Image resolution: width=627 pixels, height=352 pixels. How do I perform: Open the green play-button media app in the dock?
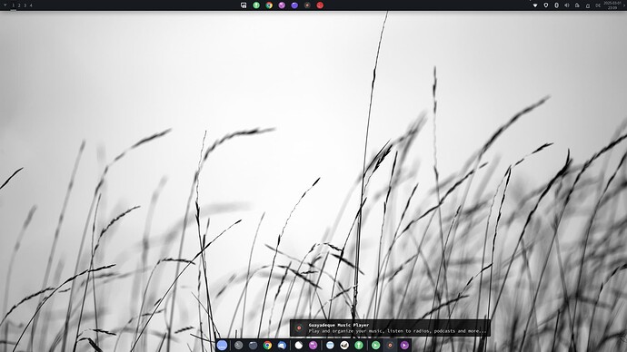375,346
